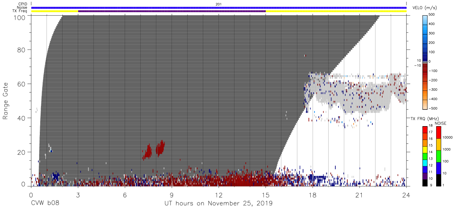Select the blue Noise bar at the top
The width and height of the screenshot is (457, 211).
point(219,7)
